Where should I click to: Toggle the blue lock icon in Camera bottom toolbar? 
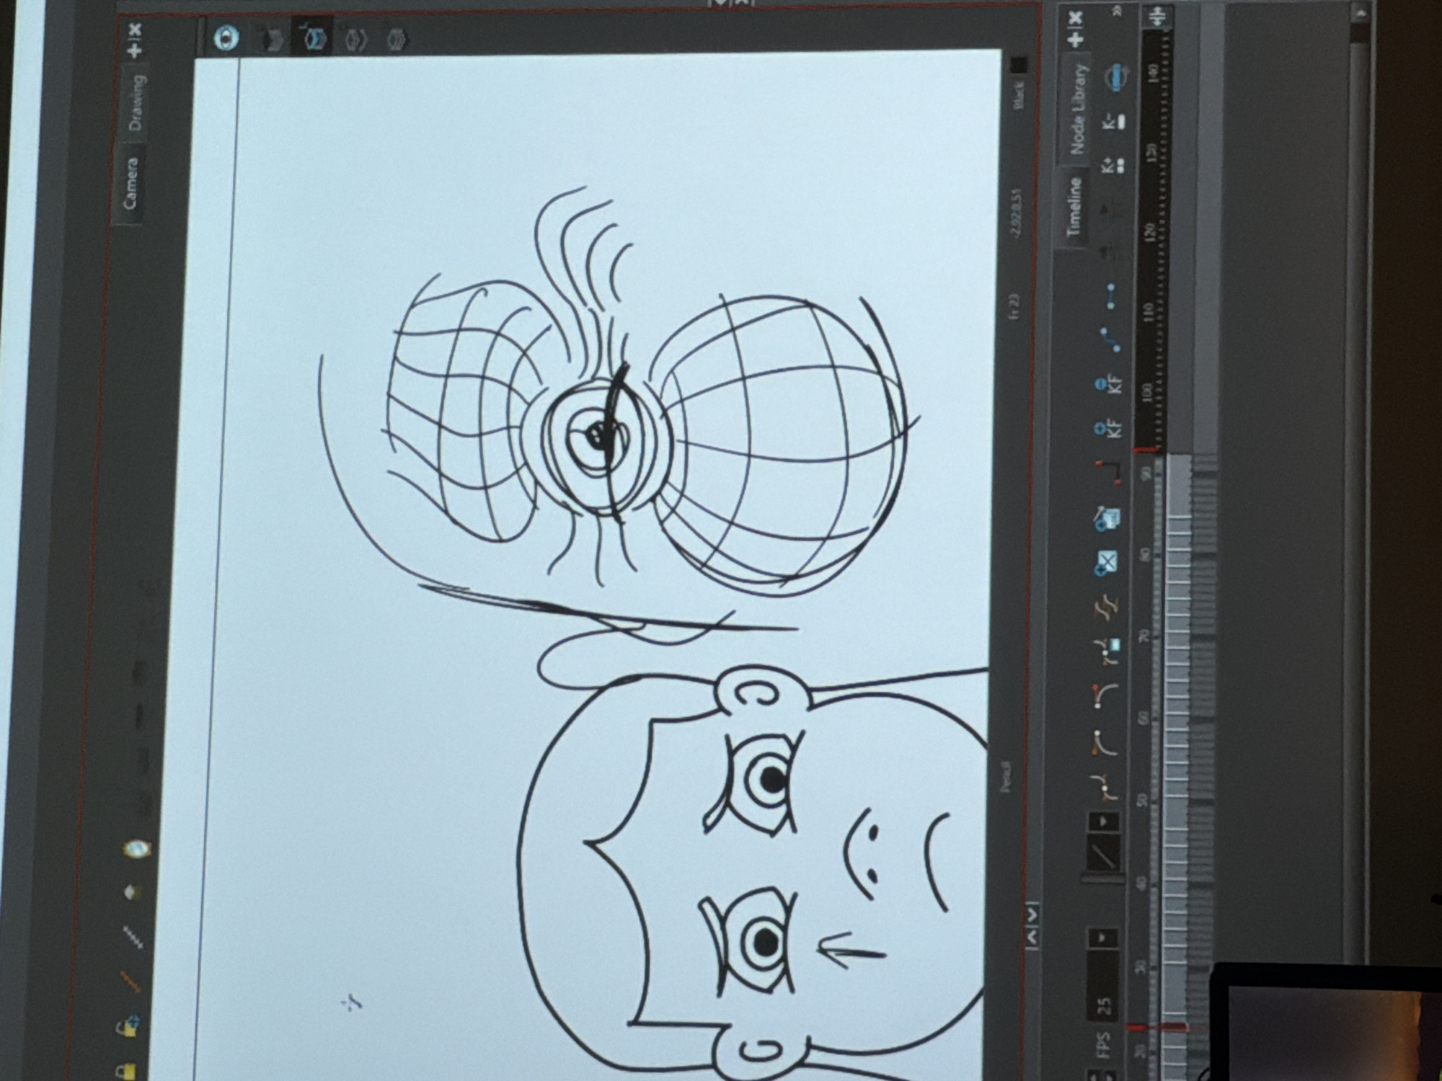130,1025
